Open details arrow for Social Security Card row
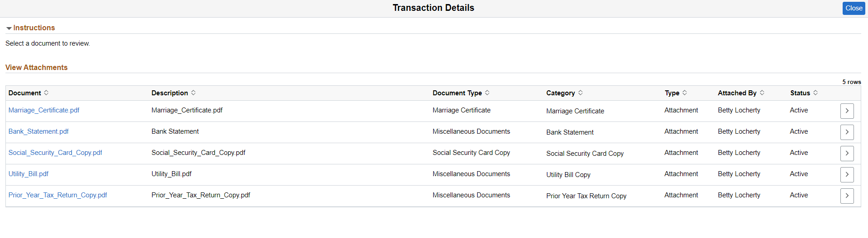The width and height of the screenshot is (868, 238). (x=847, y=154)
